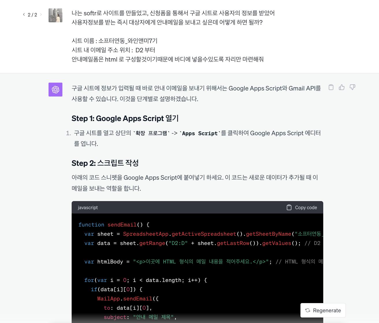This screenshot has height=323, width=379.
Task: Click the 'for(var i = 0' loop line
Action: (146, 280)
